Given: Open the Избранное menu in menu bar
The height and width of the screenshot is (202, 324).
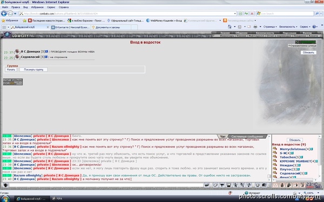Looking at the screenshot, I should click(x=37, y=7).
